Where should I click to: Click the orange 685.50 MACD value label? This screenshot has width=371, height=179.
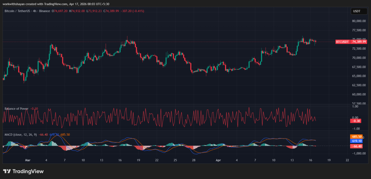[356, 136]
